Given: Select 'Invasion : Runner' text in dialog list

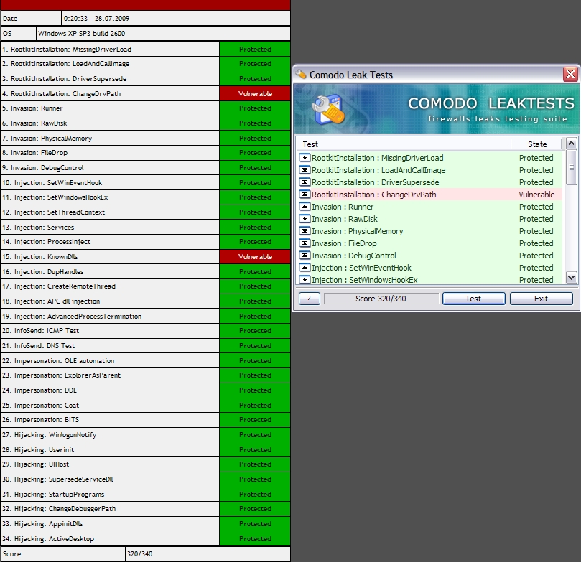Looking at the screenshot, I should [x=343, y=207].
